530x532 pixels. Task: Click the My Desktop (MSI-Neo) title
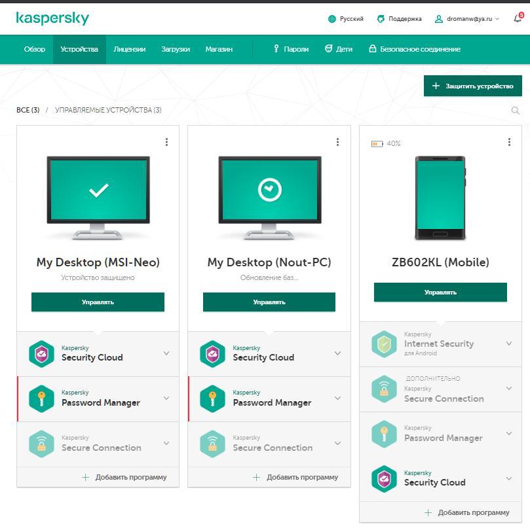(98, 262)
